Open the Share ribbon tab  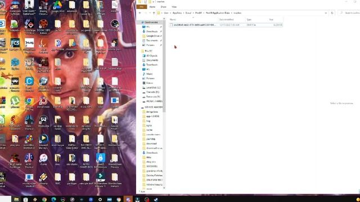pyautogui.click(x=163, y=7)
